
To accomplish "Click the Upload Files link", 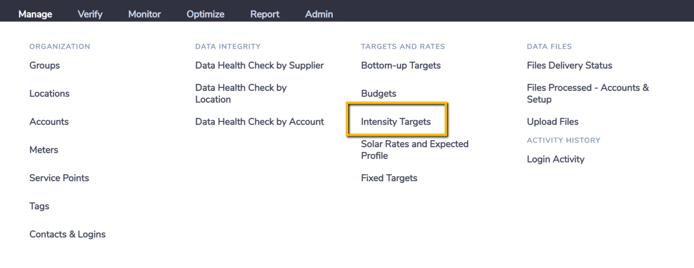I will pos(553,121).
